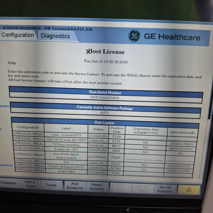Viewport: 213px width, 213px height.
Task: Open the Help link
Action: coord(12,63)
